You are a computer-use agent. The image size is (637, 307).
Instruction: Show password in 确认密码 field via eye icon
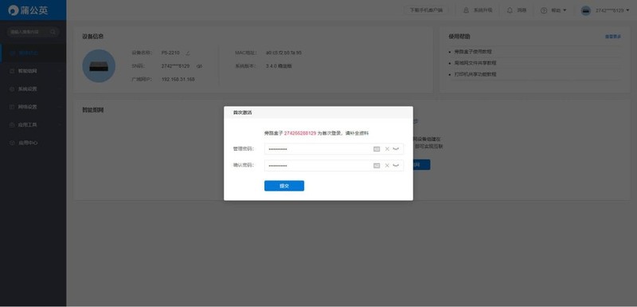pos(396,166)
